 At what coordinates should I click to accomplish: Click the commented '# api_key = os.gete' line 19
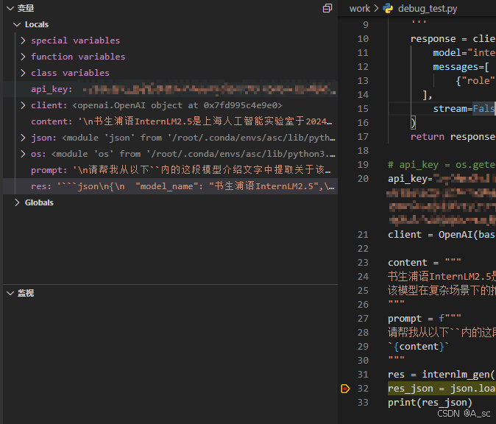click(442, 165)
